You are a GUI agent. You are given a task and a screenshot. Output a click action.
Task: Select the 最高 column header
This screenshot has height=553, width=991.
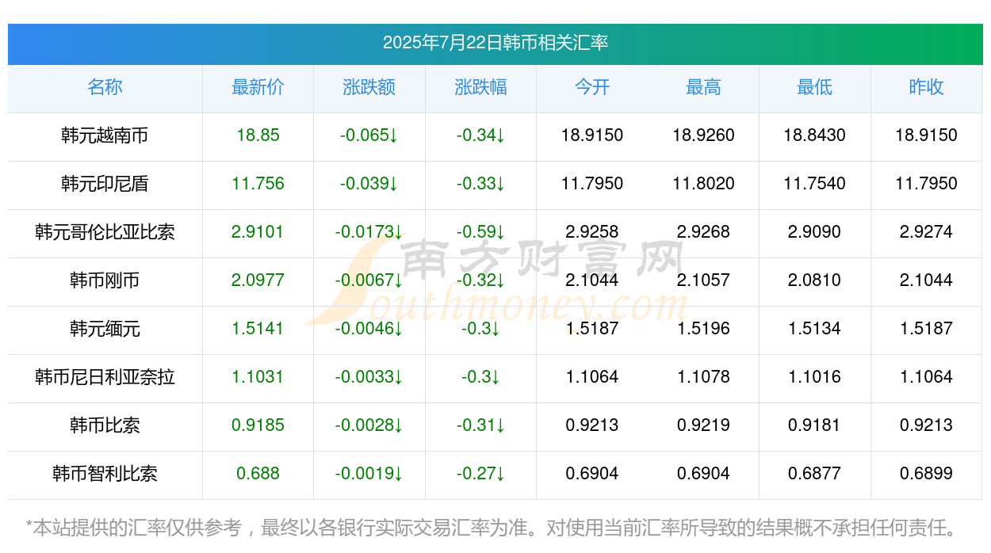[703, 87]
